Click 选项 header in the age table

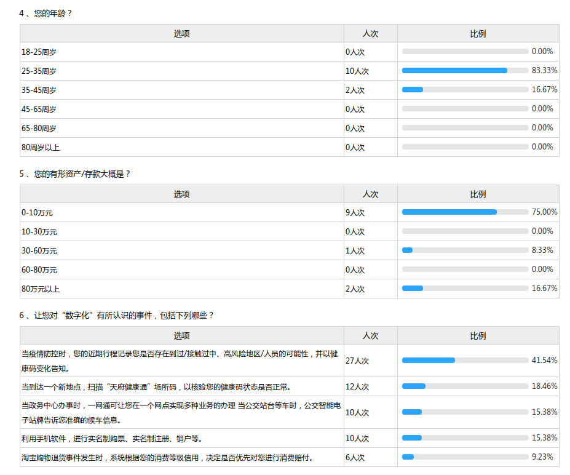pyautogui.click(x=182, y=34)
